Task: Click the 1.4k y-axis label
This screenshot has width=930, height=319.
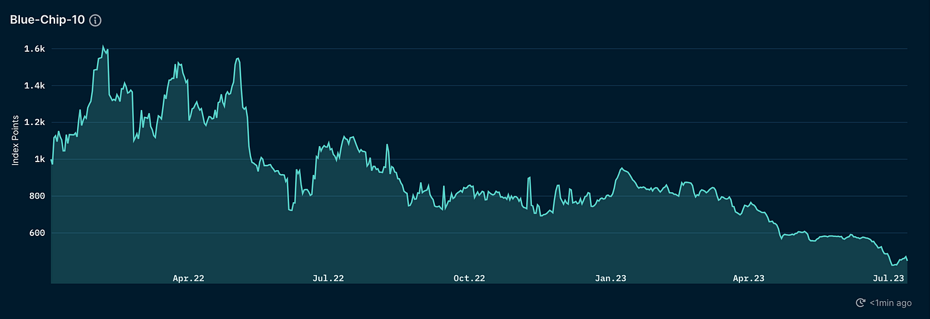Action: (x=34, y=86)
